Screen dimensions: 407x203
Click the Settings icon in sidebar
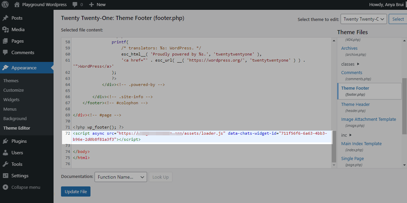(5, 176)
